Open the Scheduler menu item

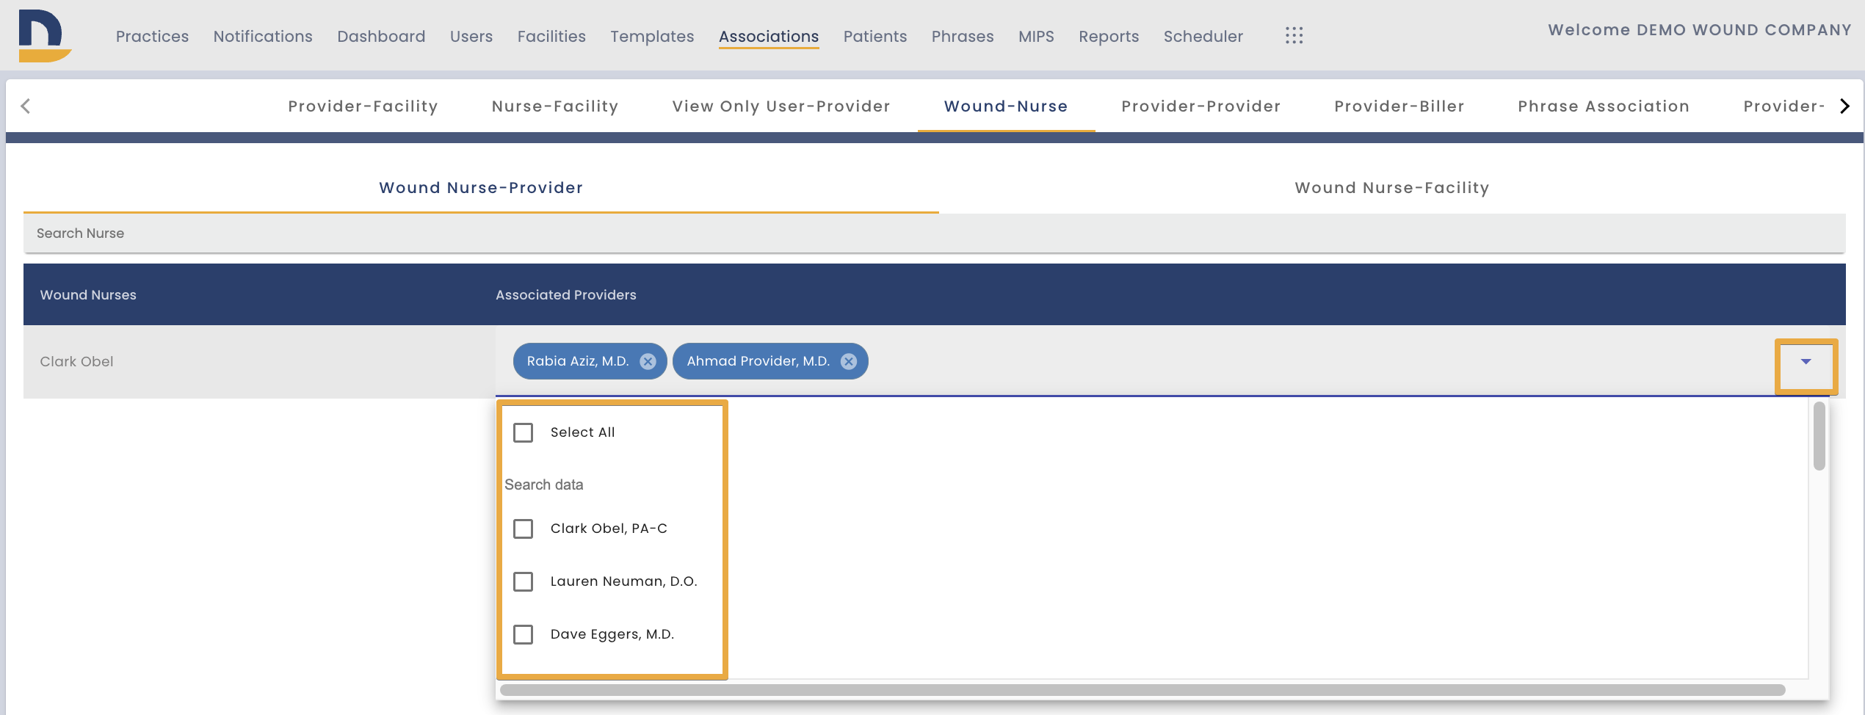[1203, 37]
